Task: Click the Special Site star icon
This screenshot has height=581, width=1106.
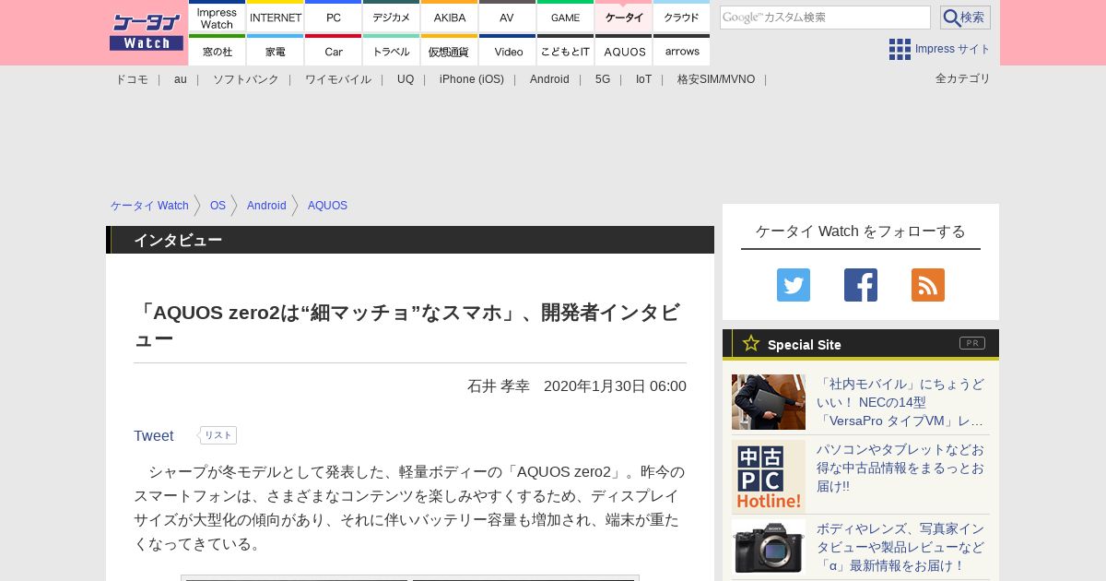Action: [x=751, y=343]
